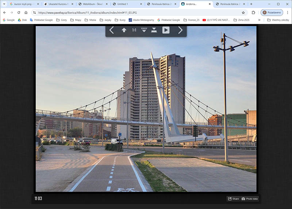292x209 pixels.
Task: Reload the page in browser
Action: (x=19, y=12)
